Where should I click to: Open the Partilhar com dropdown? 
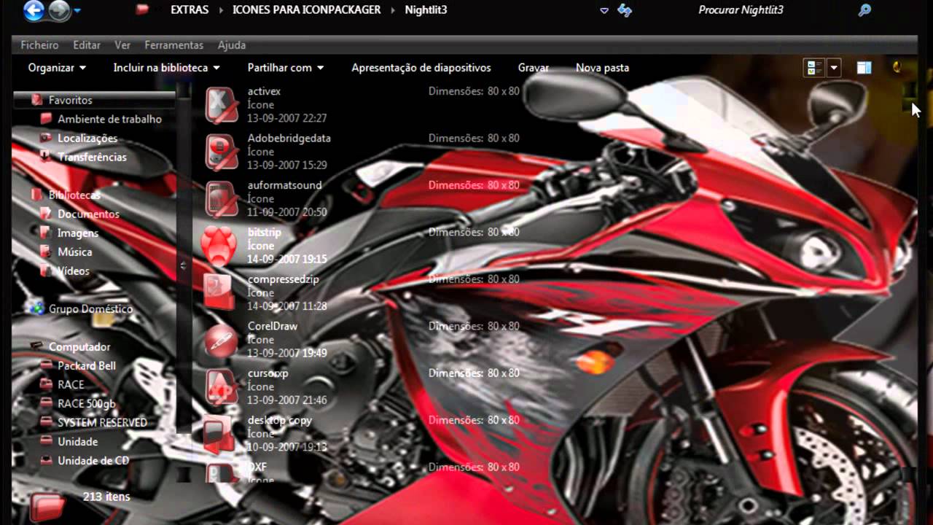(x=286, y=68)
